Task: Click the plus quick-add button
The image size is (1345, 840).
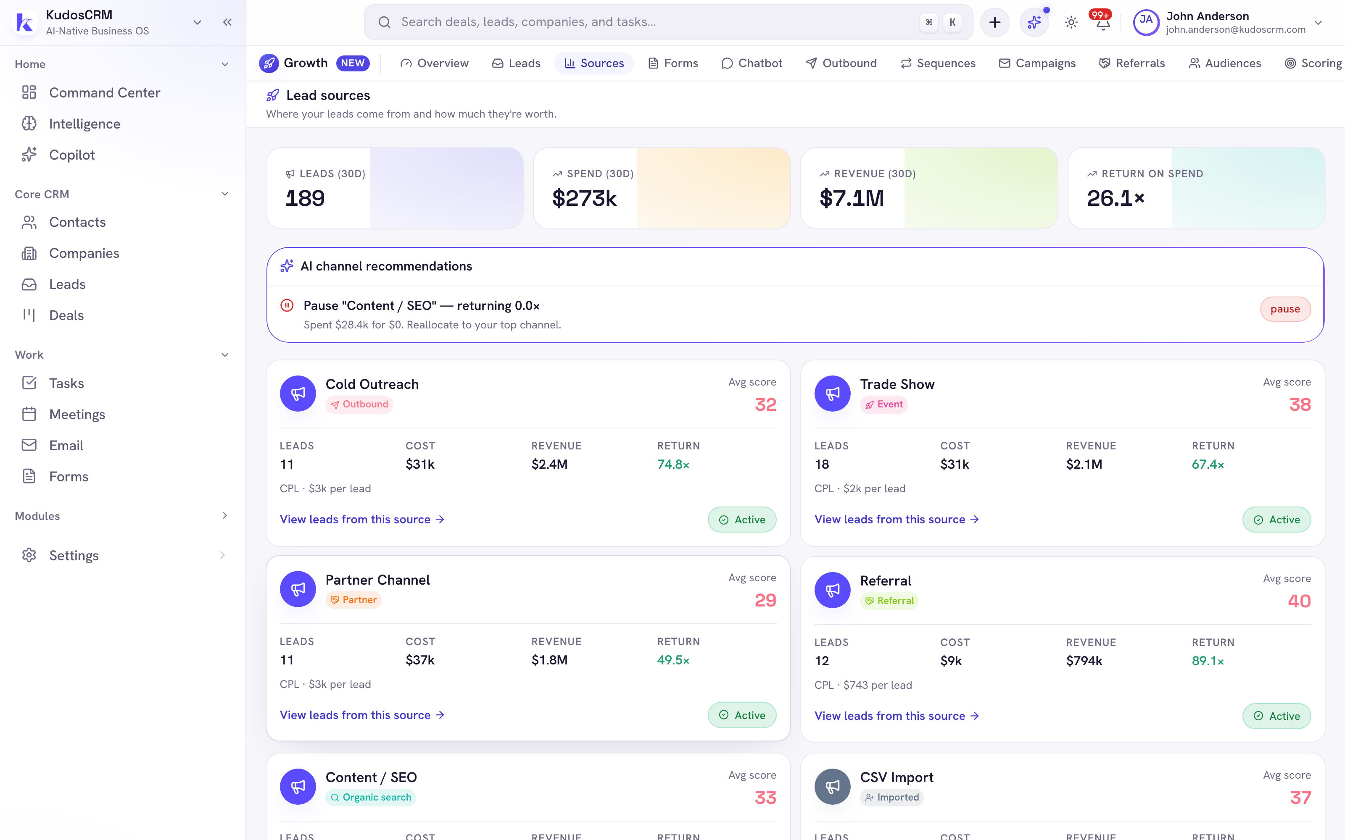Action: point(994,22)
